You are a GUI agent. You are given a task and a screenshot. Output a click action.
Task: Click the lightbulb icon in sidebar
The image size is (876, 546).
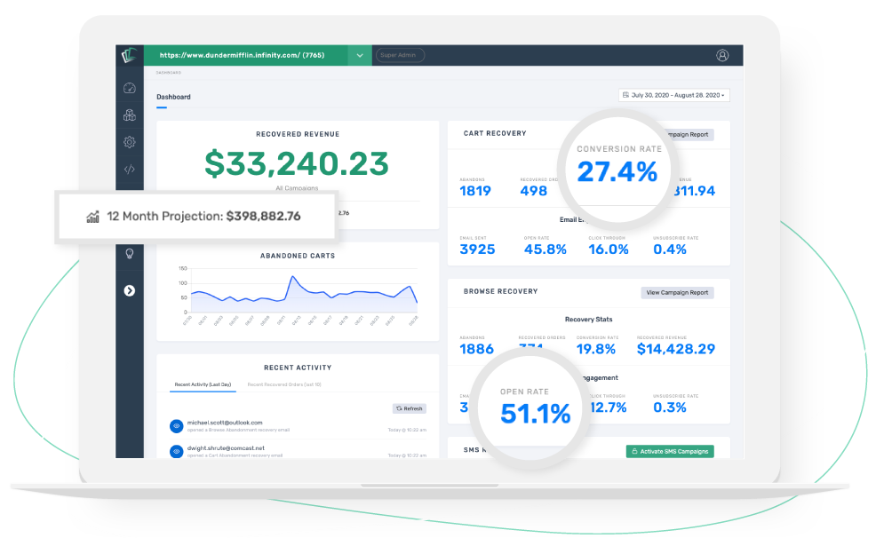pos(130,254)
